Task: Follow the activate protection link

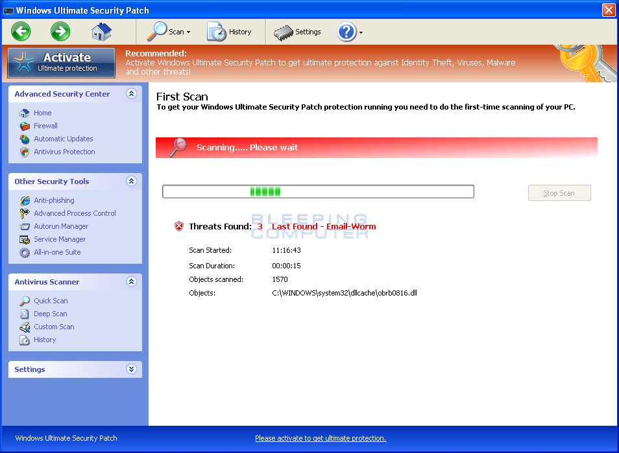Action: pyautogui.click(x=321, y=438)
